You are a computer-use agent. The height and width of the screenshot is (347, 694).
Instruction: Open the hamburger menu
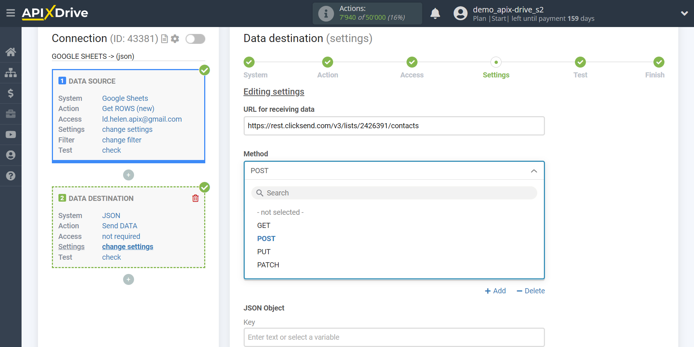11,13
